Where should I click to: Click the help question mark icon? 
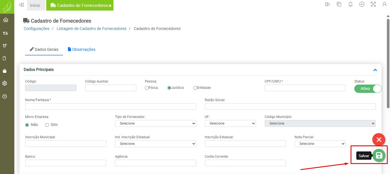pos(5,96)
